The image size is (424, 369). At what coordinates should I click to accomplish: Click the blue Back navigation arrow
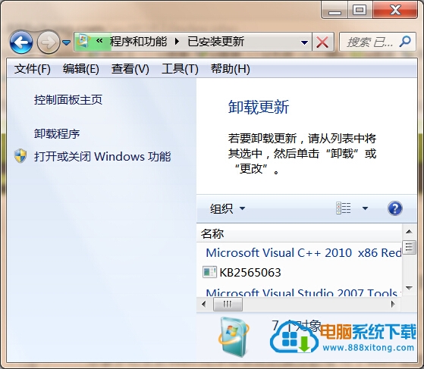coord(21,42)
